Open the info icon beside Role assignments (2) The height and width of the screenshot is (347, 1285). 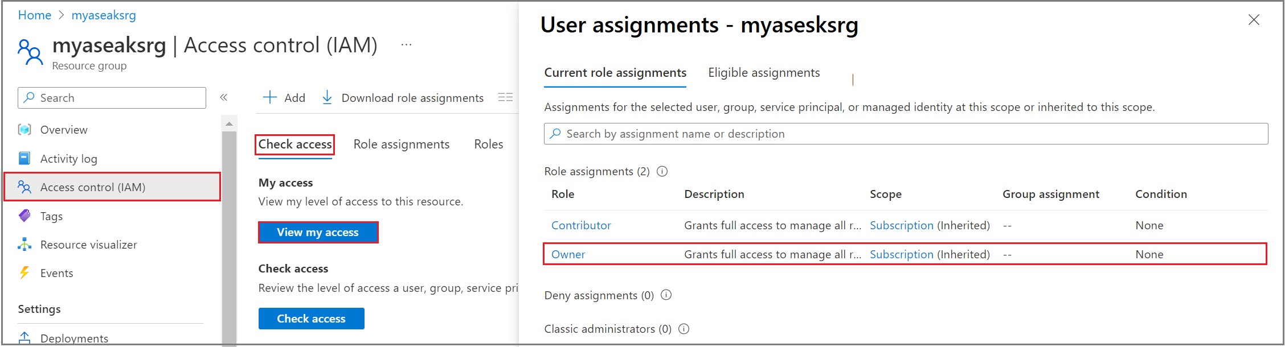pyautogui.click(x=662, y=171)
